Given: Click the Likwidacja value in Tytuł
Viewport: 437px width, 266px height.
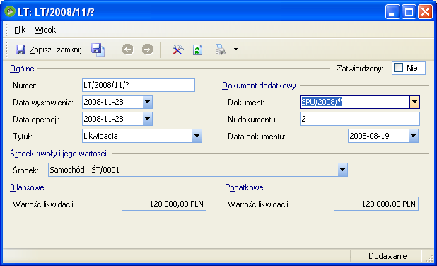Looking at the screenshot, I should click(x=100, y=136).
